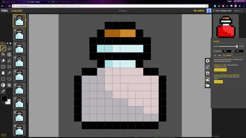Open the Preferences gear panel

(208, 61)
